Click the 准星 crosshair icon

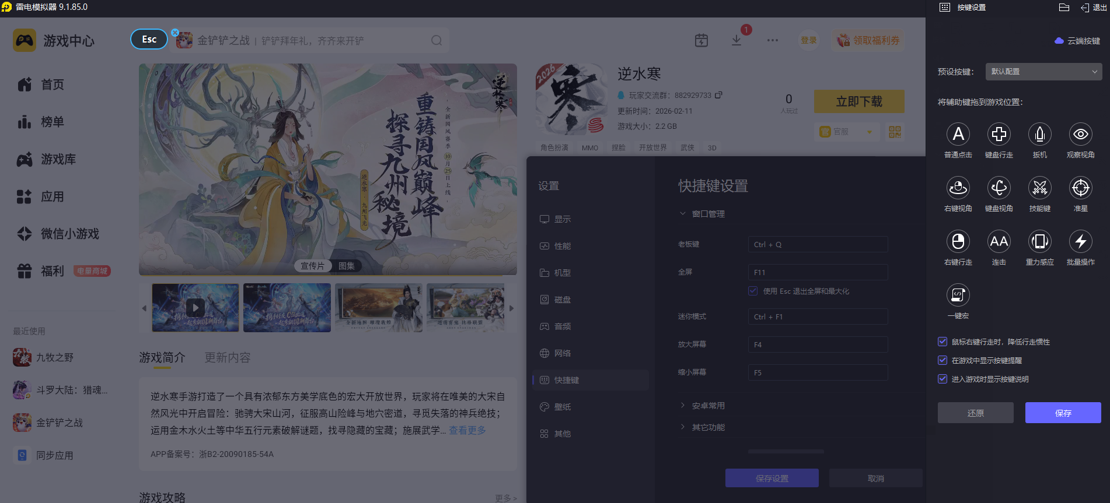coord(1080,188)
